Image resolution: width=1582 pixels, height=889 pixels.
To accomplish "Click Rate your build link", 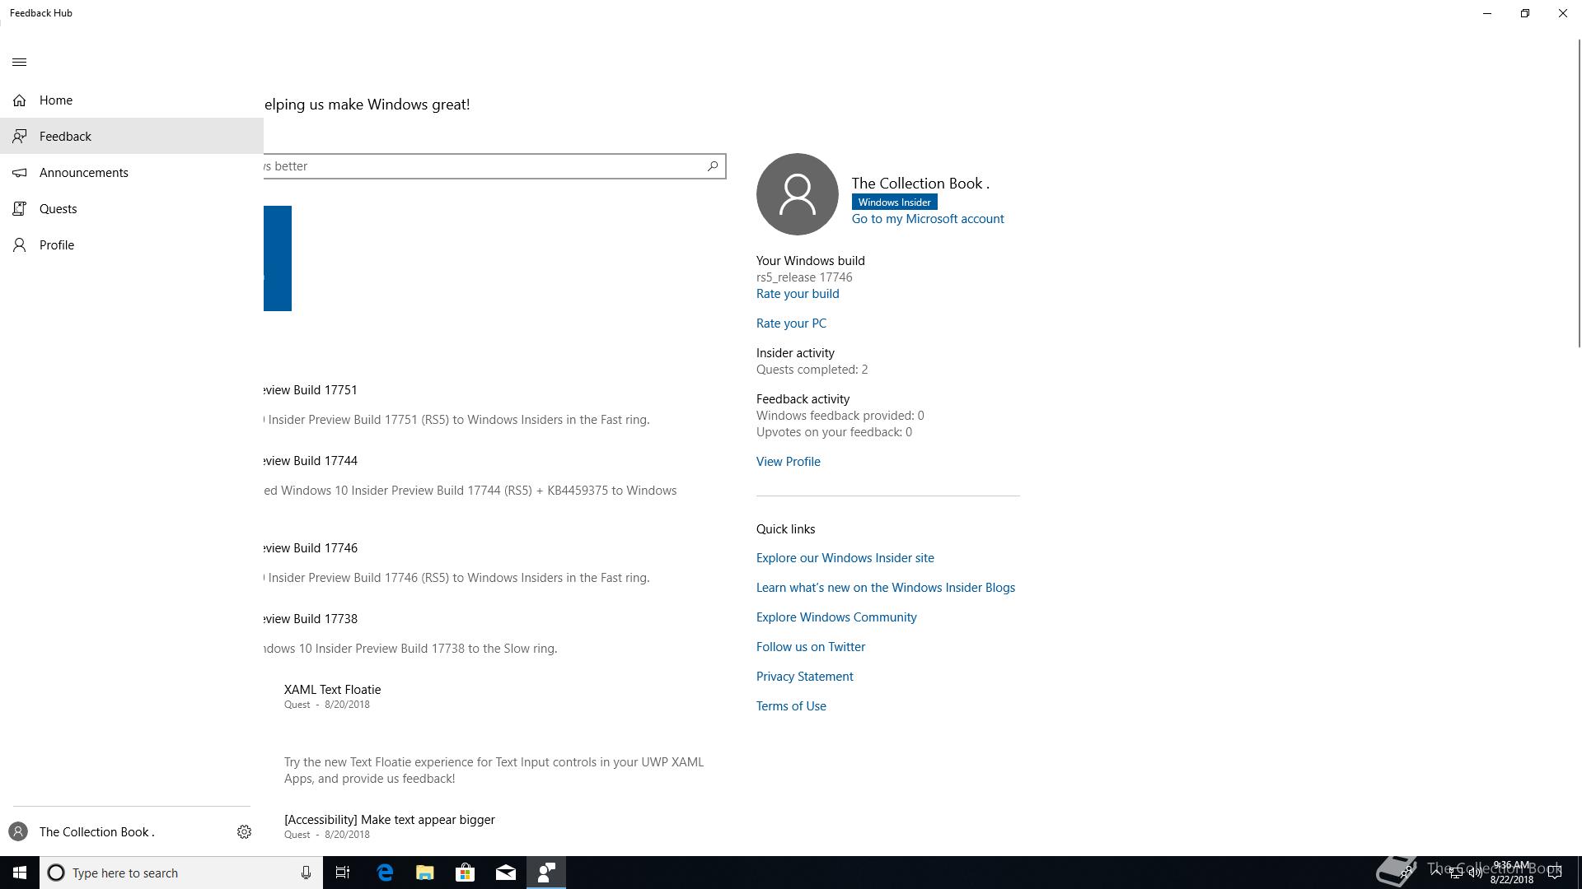I will click(798, 294).
